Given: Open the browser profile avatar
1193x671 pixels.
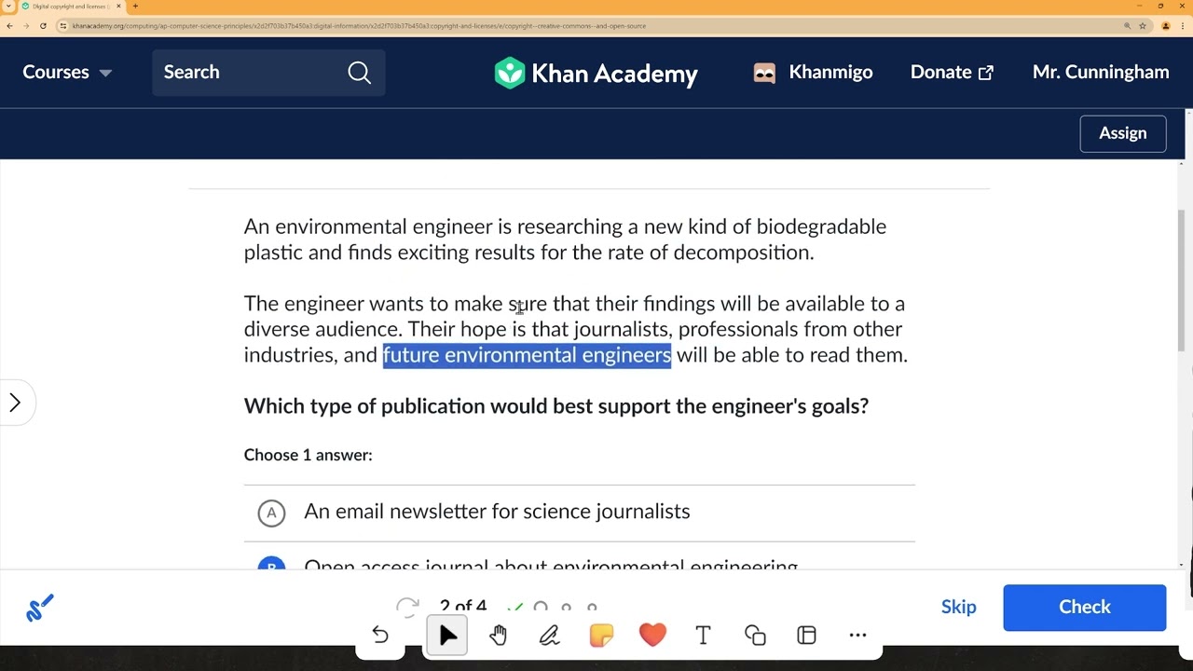Looking at the screenshot, I should [x=1166, y=26].
